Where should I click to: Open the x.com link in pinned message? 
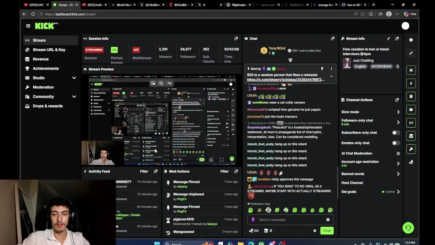click(x=286, y=80)
